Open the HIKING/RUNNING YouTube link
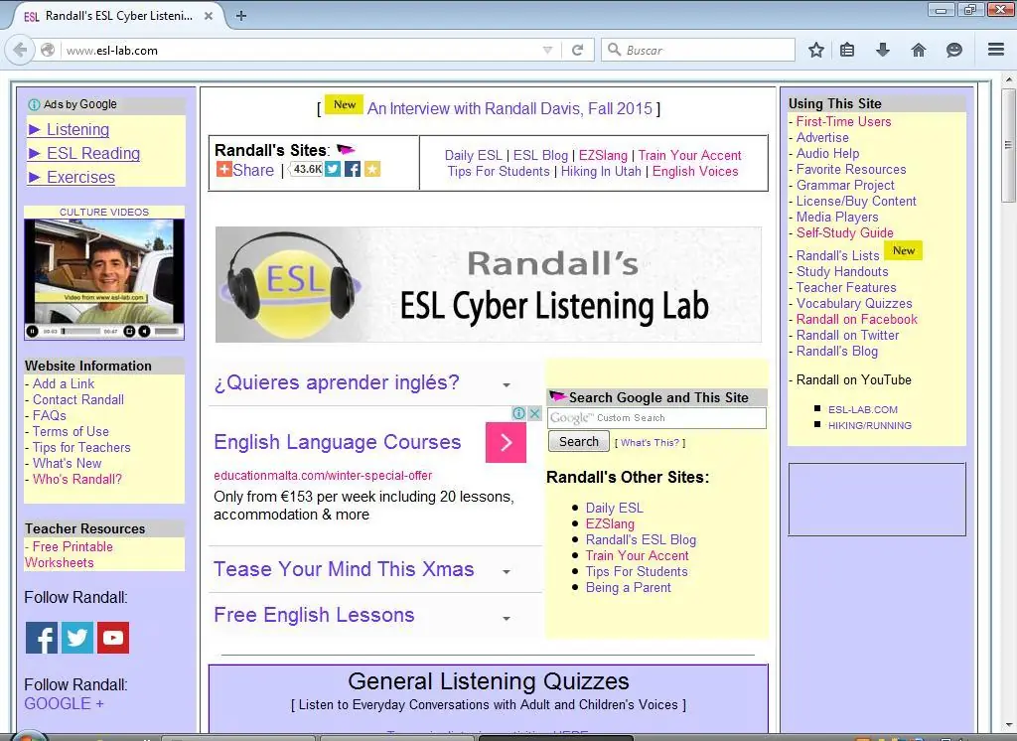This screenshot has height=741, width=1017. [870, 426]
